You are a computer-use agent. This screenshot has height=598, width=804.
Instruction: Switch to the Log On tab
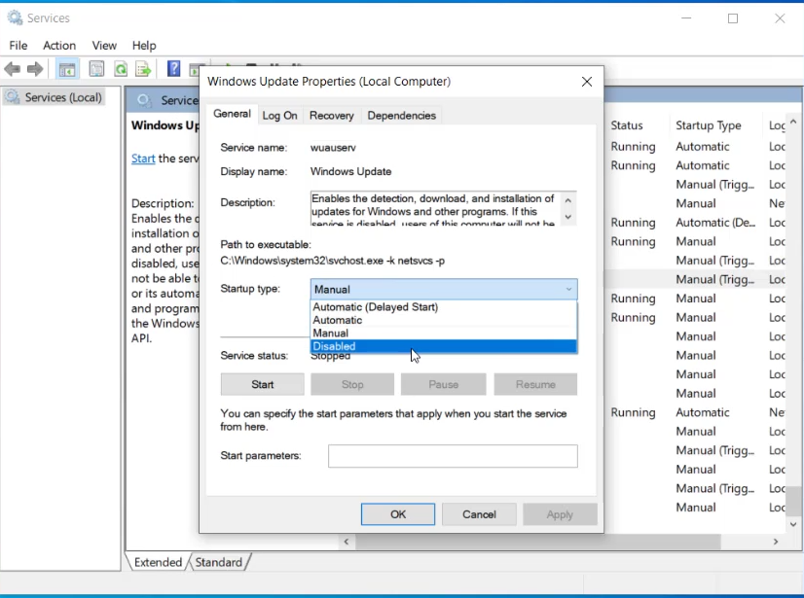click(x=279, y=116)
